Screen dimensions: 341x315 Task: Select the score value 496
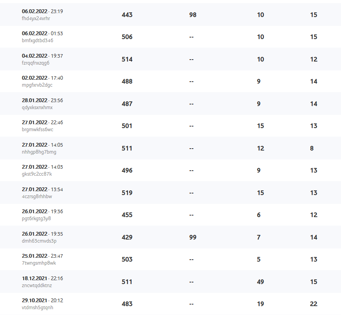pos(127,170)
